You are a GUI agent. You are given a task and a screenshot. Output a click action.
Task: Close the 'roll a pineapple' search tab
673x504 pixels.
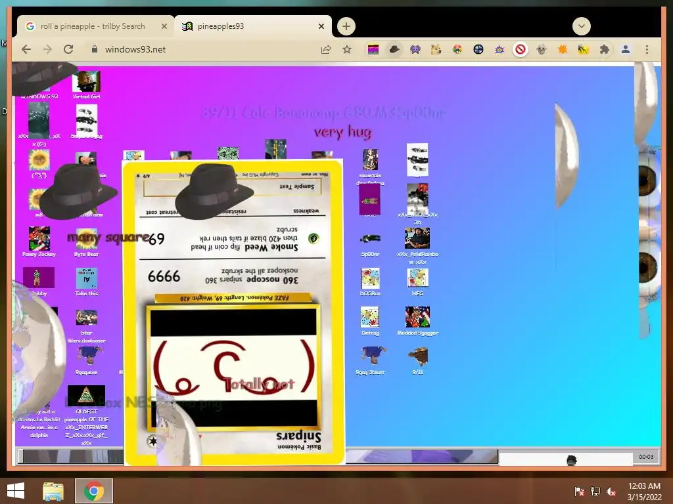click(164, 26)
